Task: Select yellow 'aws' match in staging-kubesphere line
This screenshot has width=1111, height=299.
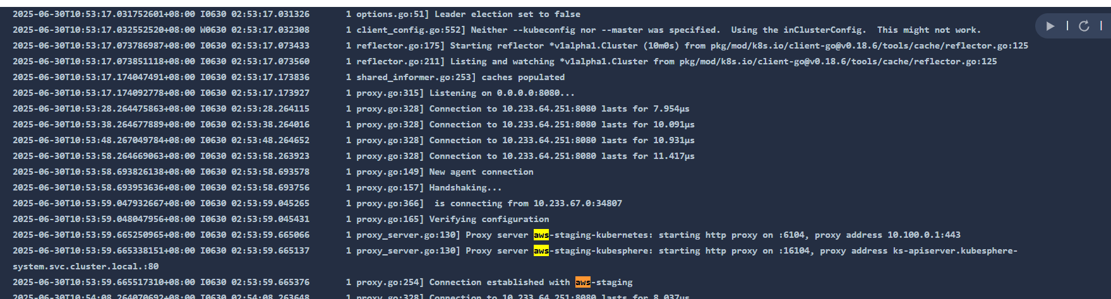Action: pos(541,250)
